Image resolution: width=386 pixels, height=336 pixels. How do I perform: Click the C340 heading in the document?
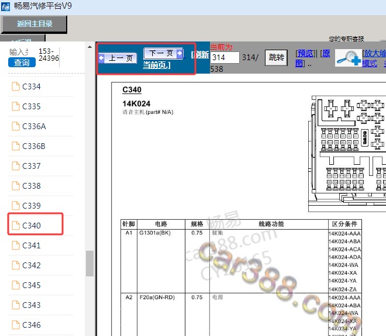pos(132,90)
